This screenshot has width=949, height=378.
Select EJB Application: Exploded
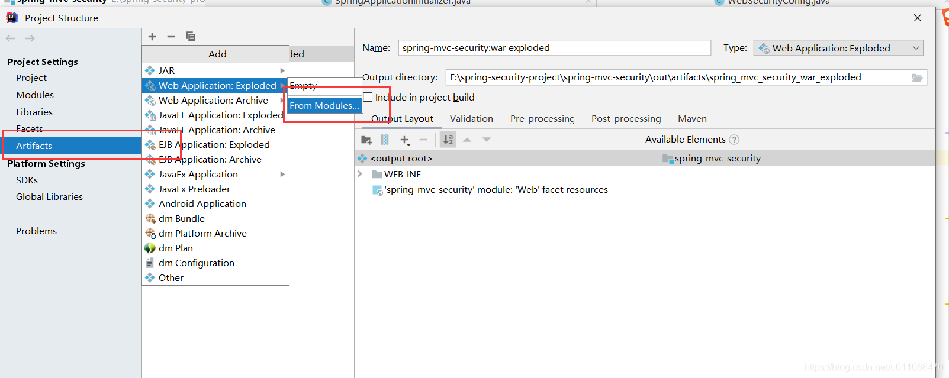coord(215,144)
